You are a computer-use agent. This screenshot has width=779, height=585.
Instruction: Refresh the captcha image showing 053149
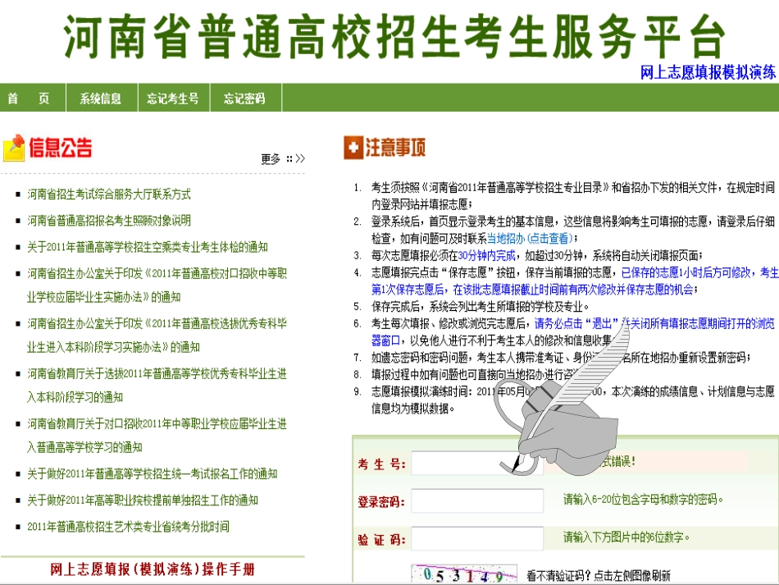pyautogui.click(x=464, y=574)
